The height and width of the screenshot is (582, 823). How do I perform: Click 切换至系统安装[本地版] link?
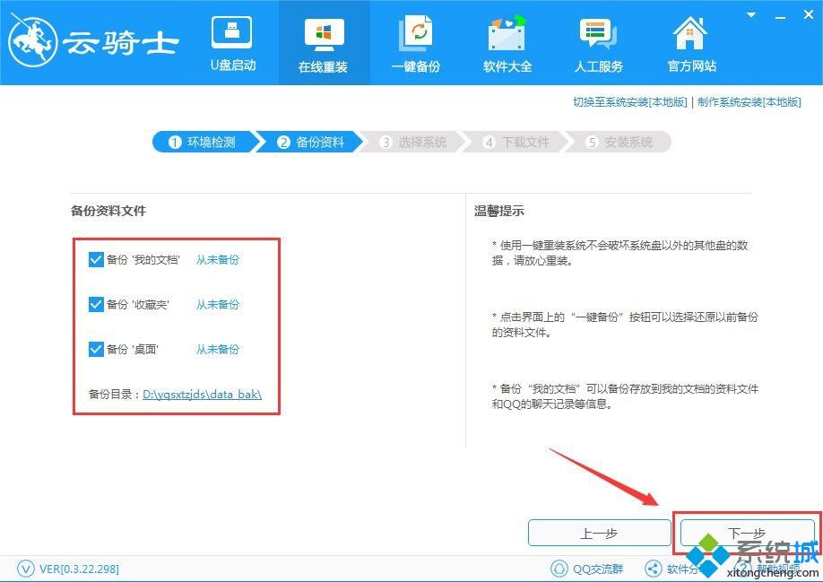[x=629, y=102]
